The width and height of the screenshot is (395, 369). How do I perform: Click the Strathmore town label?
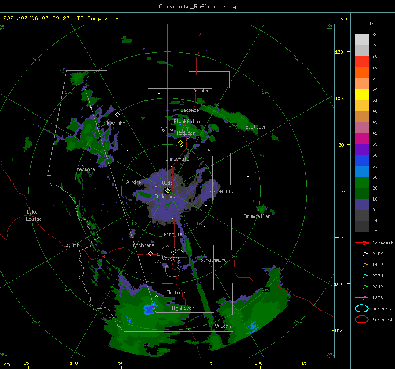pos(213,260)
